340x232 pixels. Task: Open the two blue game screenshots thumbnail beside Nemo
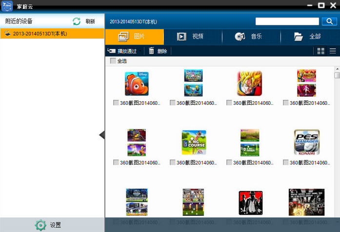click(194, 83)
